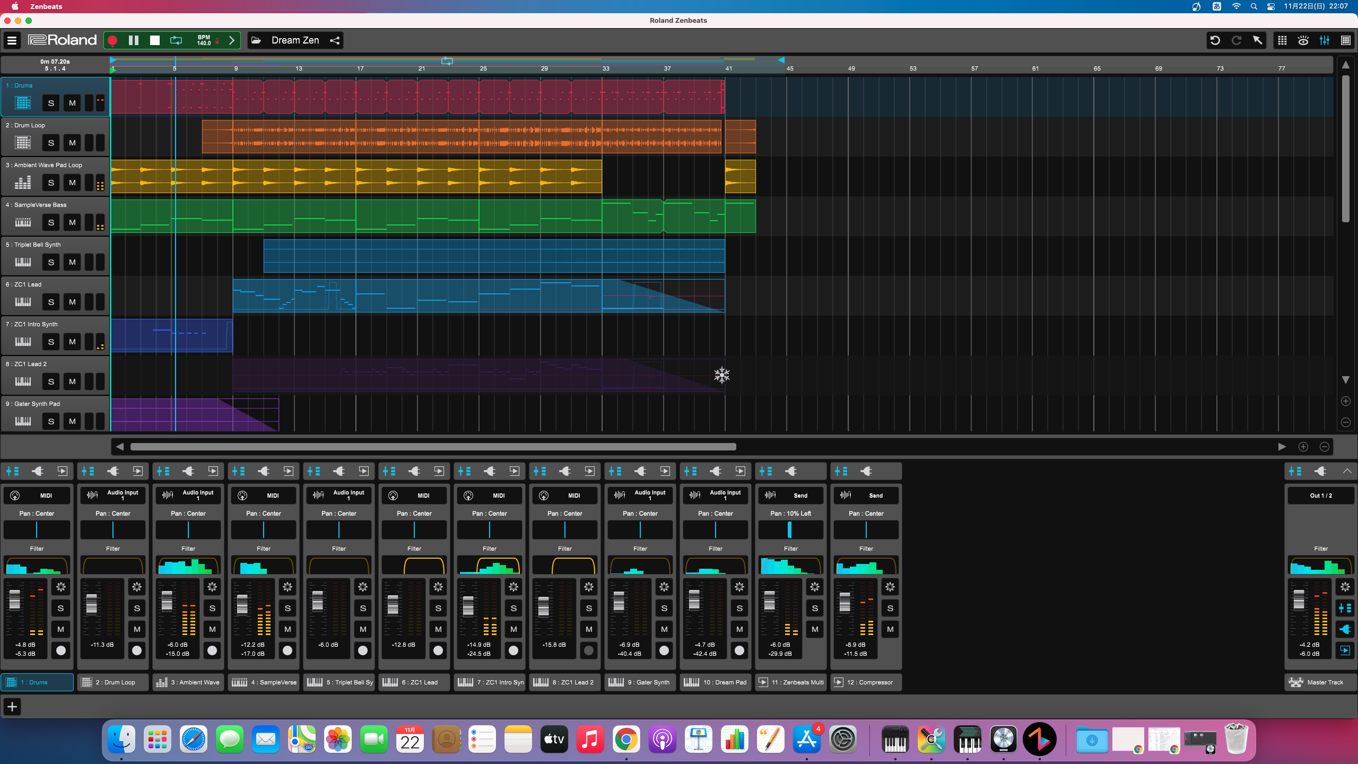Open the pads grid view
The image size is (1358, 764).
click(1282, 40)
